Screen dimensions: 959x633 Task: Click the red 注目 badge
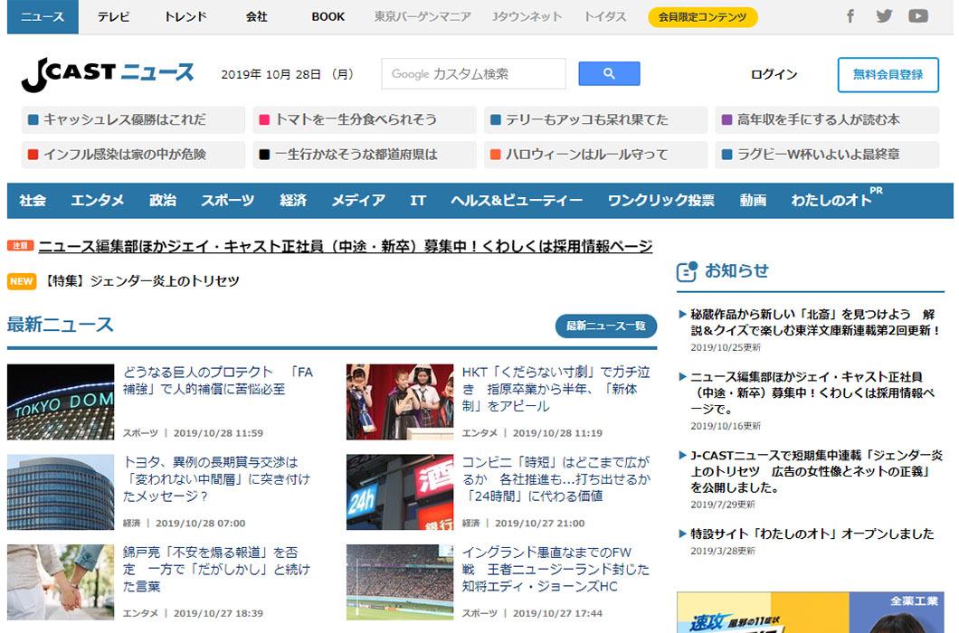tap(20, 246)
